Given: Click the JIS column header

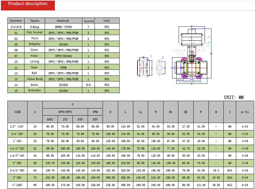Looking at the screenshot, I should pyautogui.click(x=65, y=119).
